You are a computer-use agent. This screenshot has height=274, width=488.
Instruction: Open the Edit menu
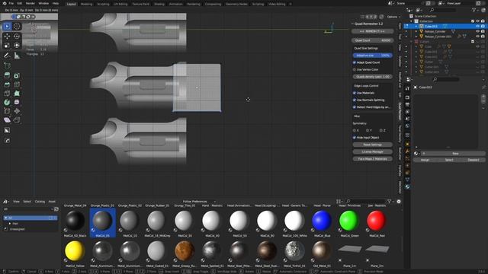pyautogui.click(x=20, y=3)
